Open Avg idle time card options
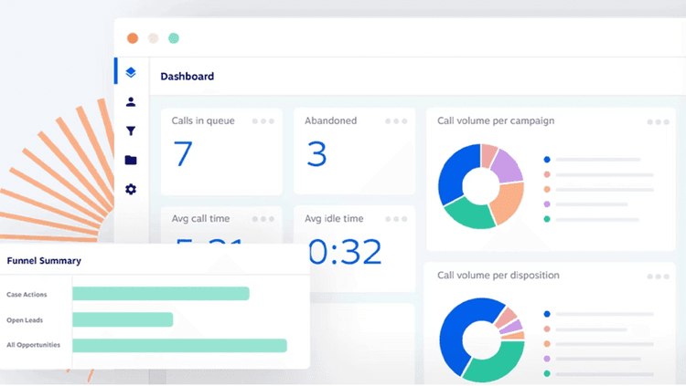Screen dimensions: 686x386 [x=396, y=219]
